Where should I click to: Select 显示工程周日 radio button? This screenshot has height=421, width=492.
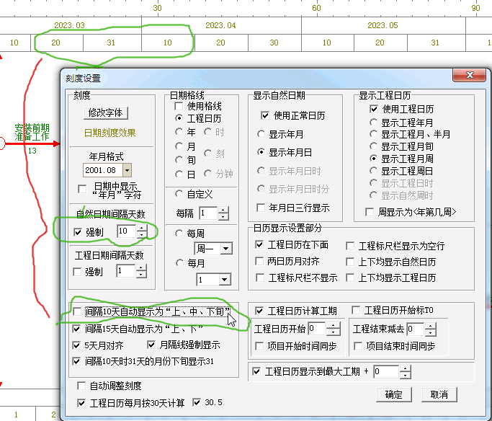pyautogui.click(x=373, y=171)
